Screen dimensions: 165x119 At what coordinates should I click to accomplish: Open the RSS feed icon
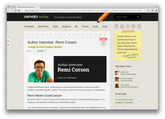[139, 26]
